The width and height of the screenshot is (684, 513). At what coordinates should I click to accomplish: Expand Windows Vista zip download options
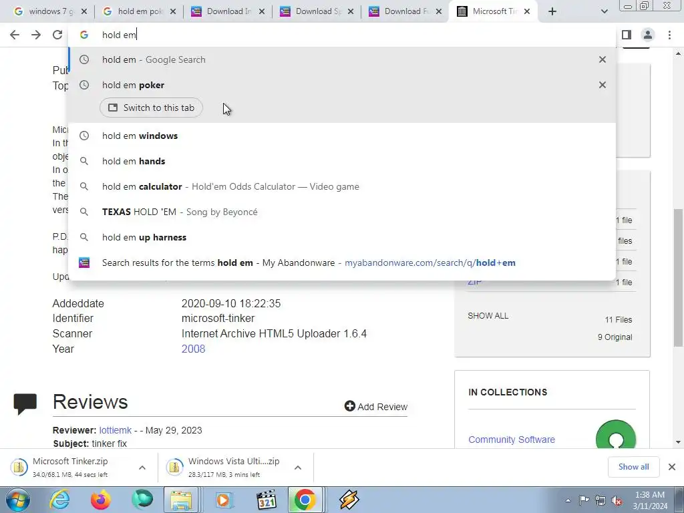pyautogui.click(x=298, y=468)
